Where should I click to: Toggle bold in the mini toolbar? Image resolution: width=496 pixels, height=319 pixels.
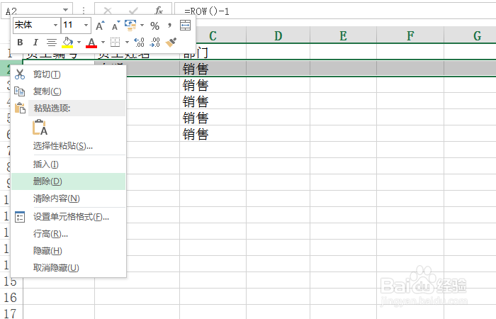(x=20, y=42)
